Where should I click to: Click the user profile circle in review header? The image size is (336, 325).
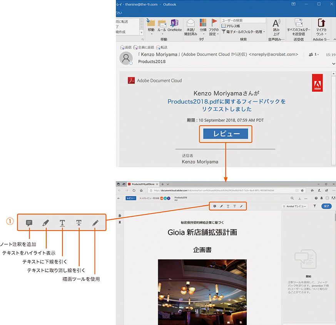pos(327,198)
